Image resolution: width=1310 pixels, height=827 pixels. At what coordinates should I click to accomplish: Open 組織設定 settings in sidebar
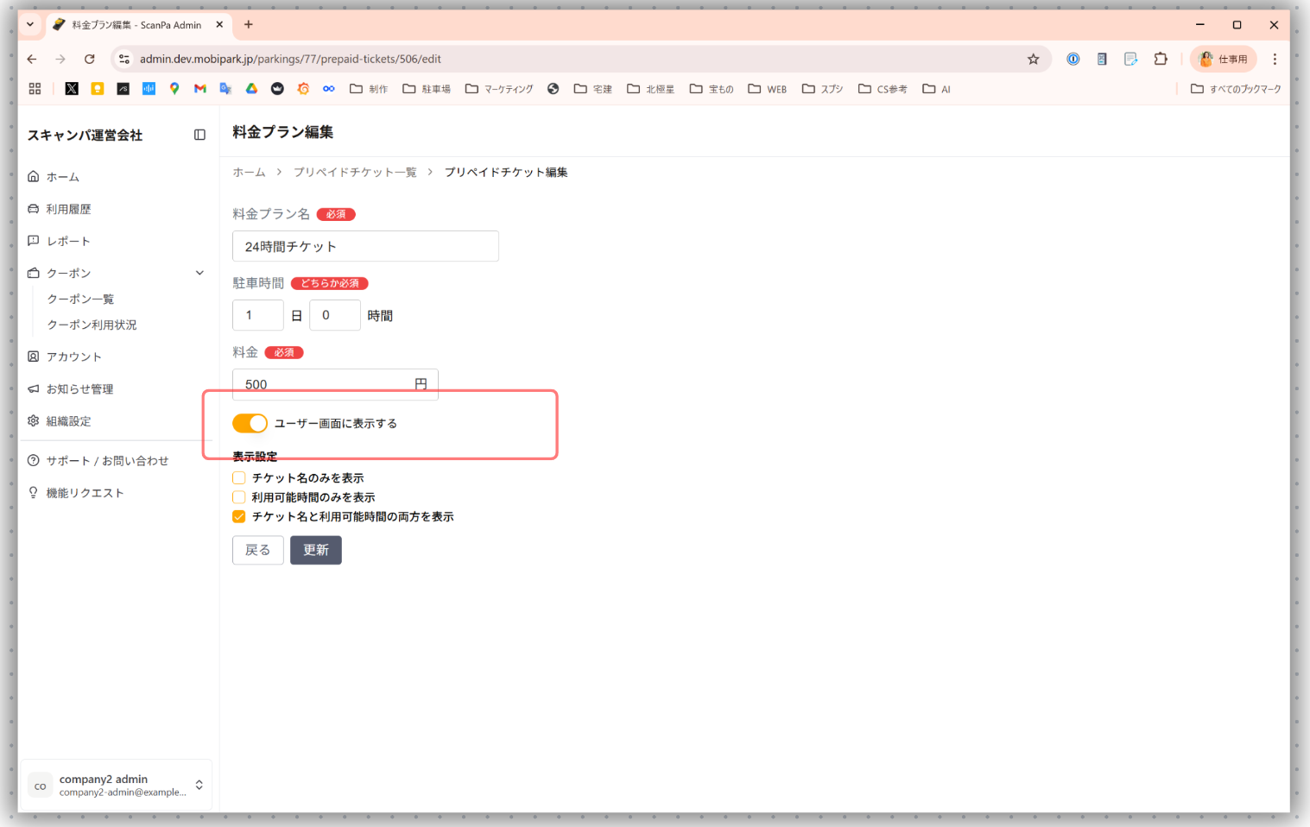(68, 421)
